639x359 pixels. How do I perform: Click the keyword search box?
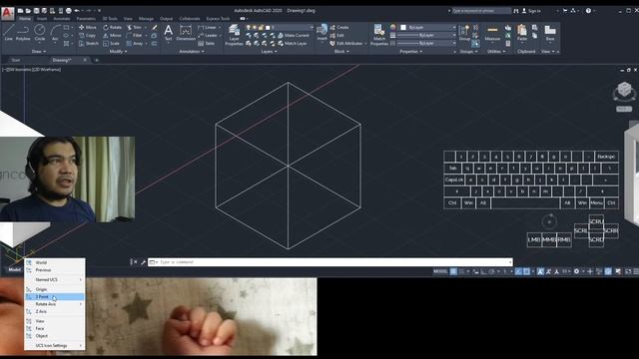click(481, 11)
